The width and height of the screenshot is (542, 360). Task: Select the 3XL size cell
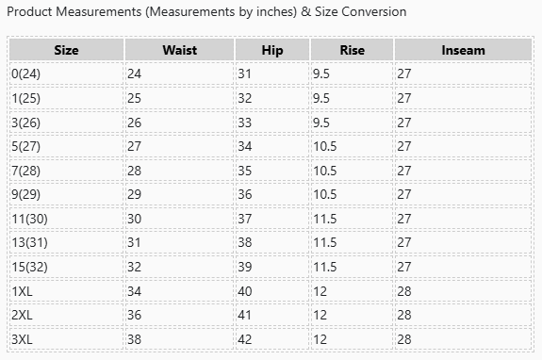click(x=66, y=339)
